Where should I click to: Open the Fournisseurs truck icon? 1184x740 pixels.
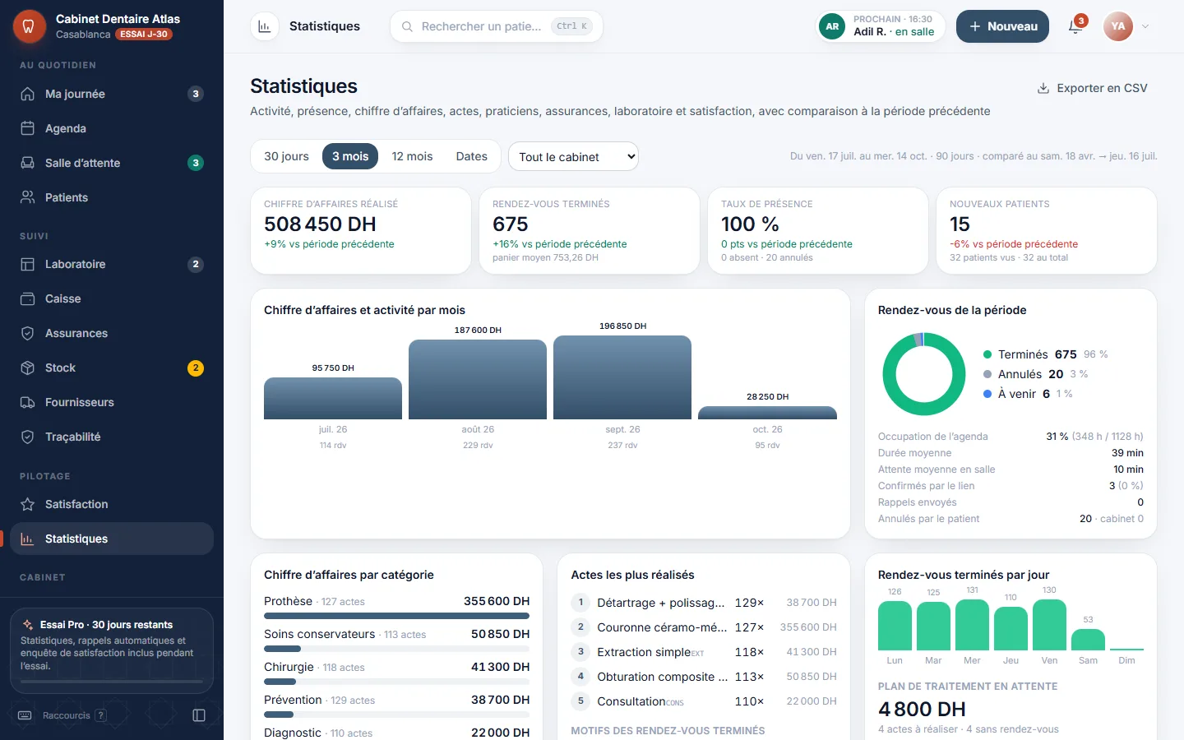point(27,402)
